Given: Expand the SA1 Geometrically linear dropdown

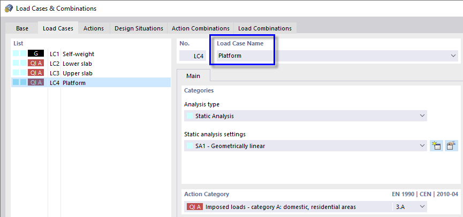Looking at the screenshot, I should click(422, 146).
